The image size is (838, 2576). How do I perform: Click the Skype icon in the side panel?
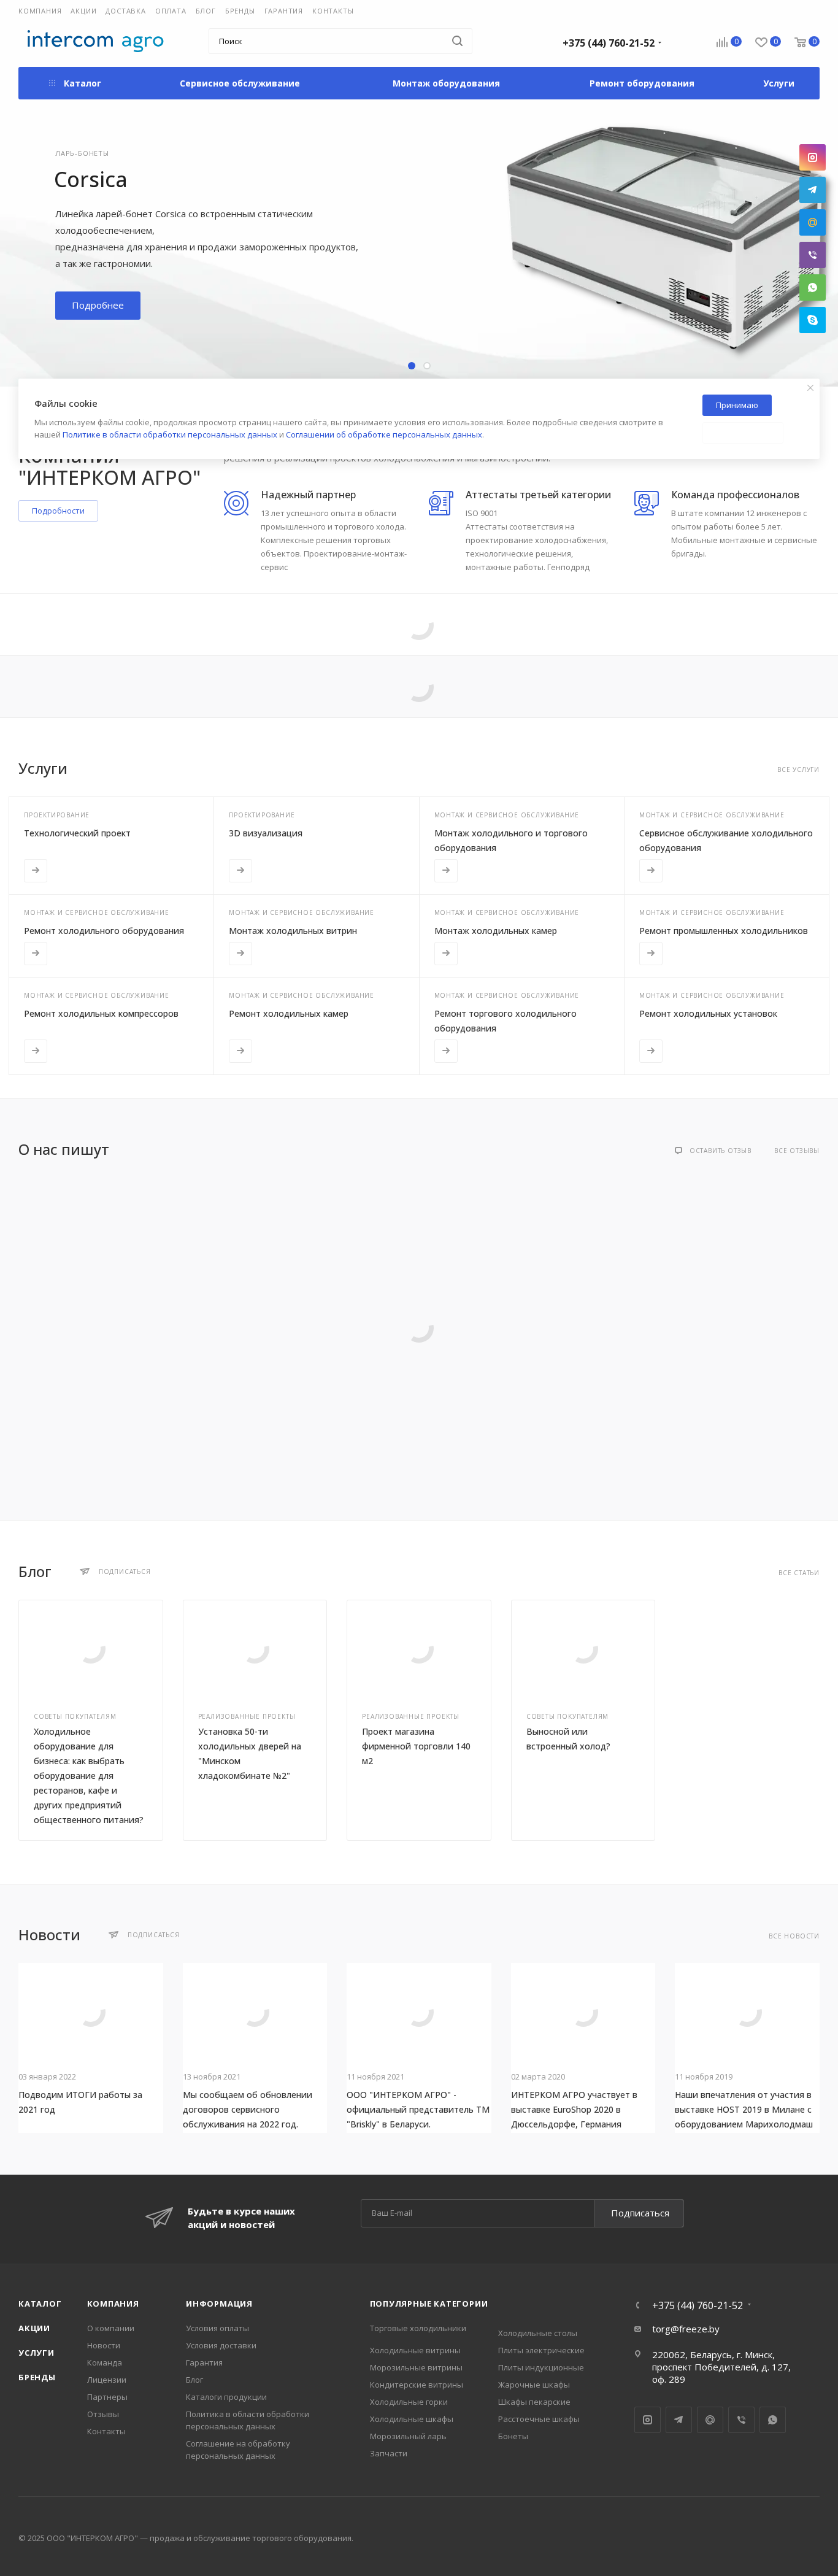tap(812, 320)
